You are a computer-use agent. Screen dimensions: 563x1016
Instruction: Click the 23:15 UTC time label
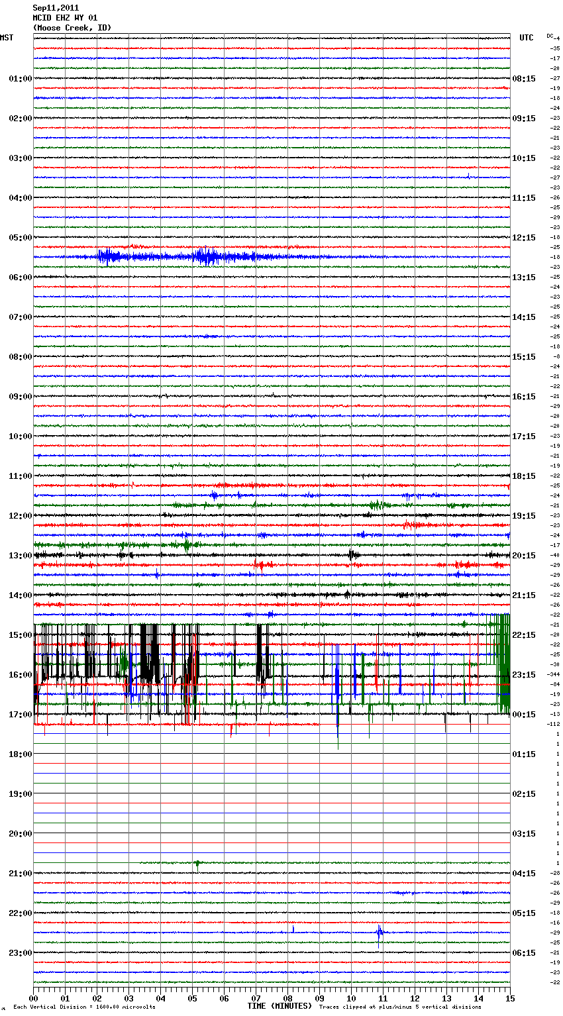tap(524, 675)
